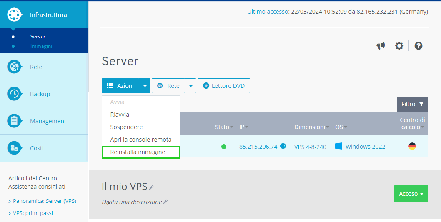
Task: Choose 'Apri la console remota' menu item
Action: pos(141,140)
